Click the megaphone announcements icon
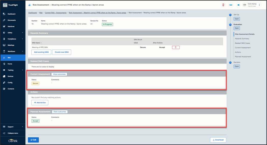The image size is (267, 145). tap(238, 5)
